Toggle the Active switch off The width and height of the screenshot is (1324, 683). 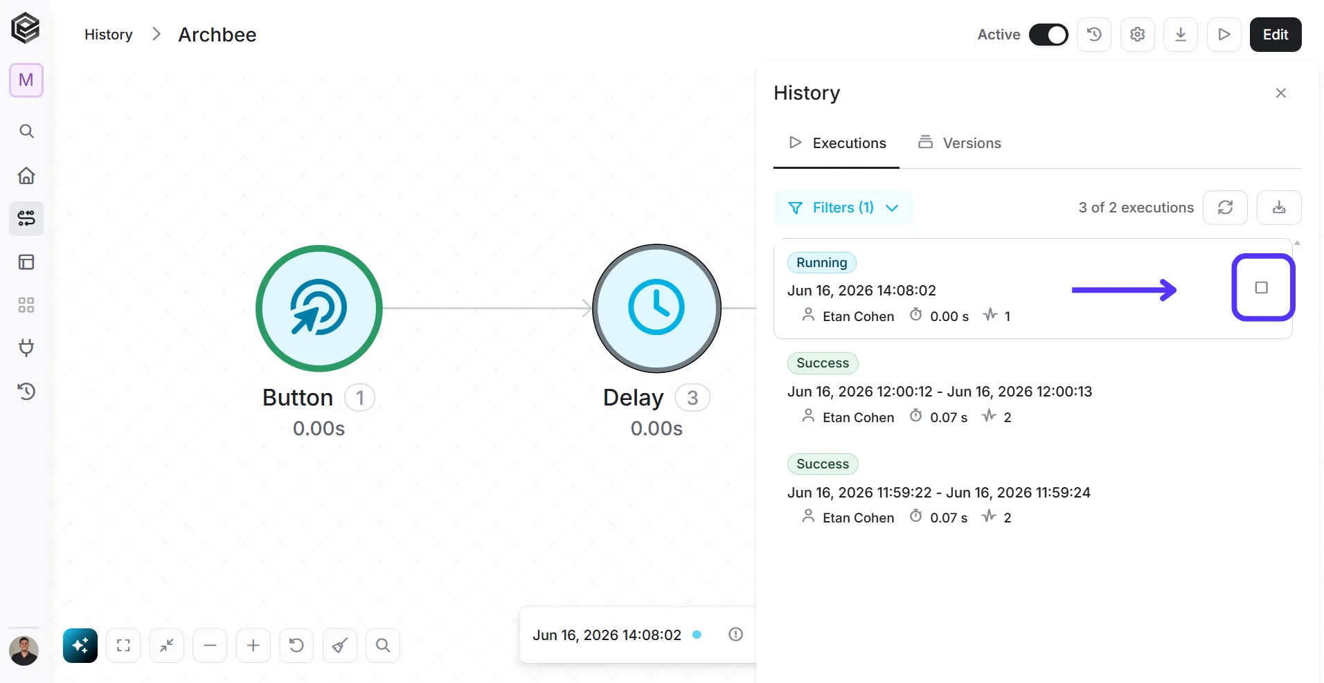[x=1048, y=35]
